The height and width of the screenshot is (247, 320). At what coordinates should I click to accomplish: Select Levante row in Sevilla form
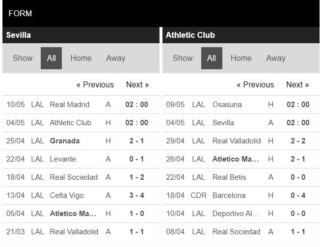63,159
